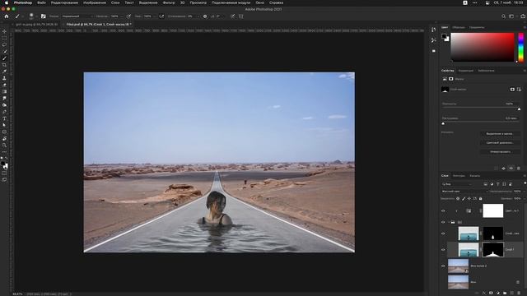Open the blending mode dropdown in Layers
527x296 pixels.
[464, 192]
